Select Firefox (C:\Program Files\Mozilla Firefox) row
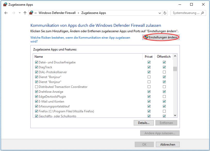Screen dimensions: 210x151 [x=66, y=111]
